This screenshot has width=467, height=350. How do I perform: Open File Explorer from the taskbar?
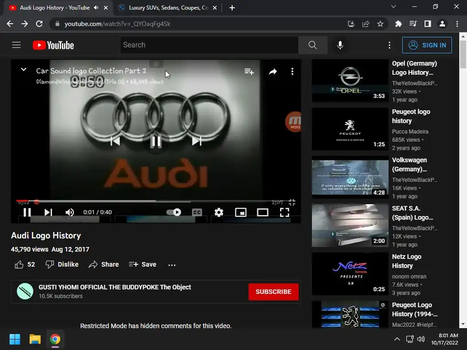tap(35, 339)
